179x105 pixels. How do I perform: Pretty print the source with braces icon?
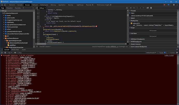[x=37, y=46]
